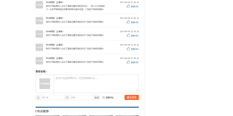Open first thumbnail under 热点推荐
This screenshot has height=116, width=233.
click(47, 115)
